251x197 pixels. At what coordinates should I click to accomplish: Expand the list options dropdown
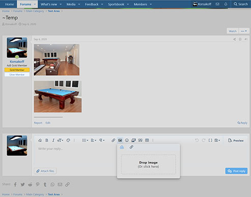(x=85, y=140)
